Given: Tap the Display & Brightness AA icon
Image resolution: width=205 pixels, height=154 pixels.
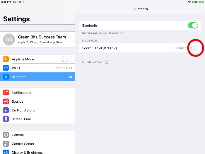Looking at the screenshot, I should pos(6,152).
